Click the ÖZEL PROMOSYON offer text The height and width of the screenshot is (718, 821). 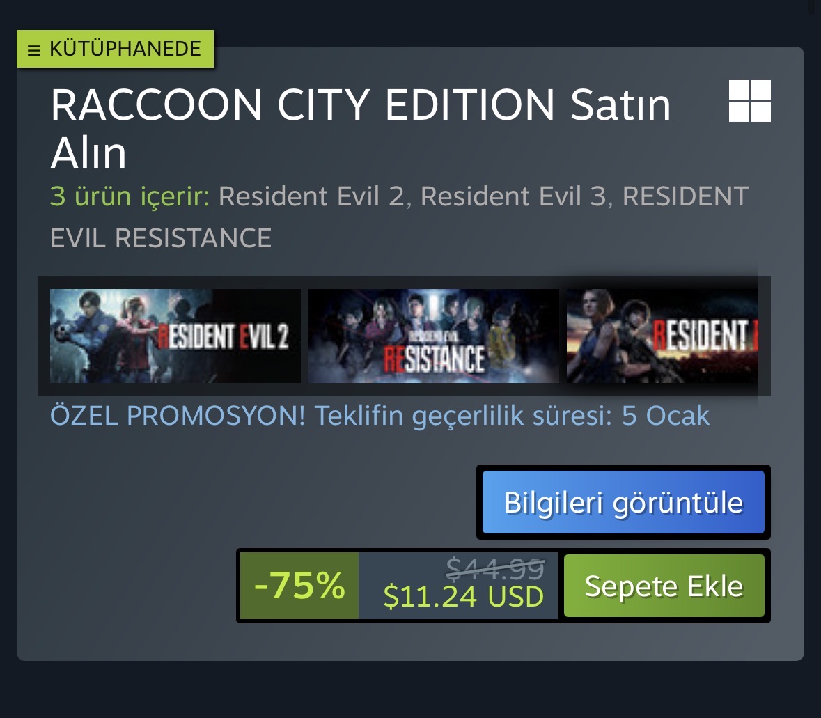(x=380, y=416)
